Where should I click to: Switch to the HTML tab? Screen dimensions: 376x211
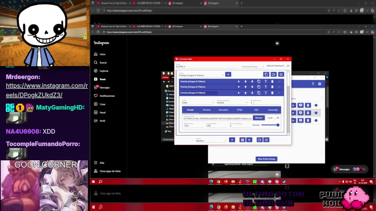(x=240, y=110)
